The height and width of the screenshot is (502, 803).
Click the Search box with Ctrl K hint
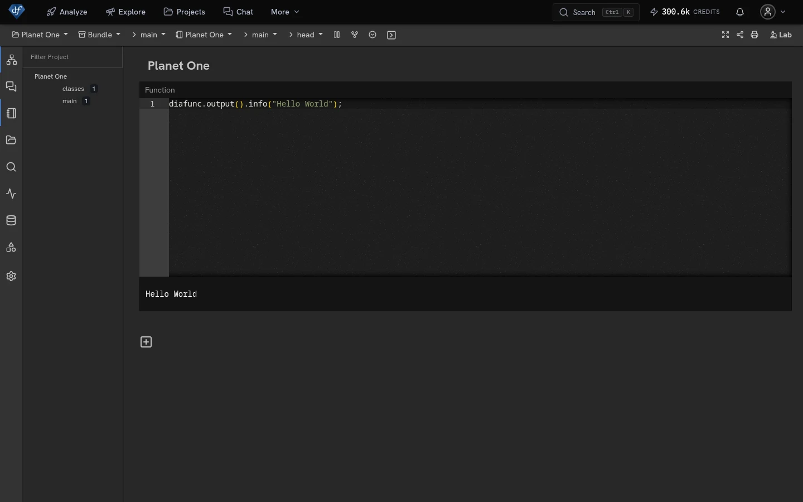(x=596, y=12)
